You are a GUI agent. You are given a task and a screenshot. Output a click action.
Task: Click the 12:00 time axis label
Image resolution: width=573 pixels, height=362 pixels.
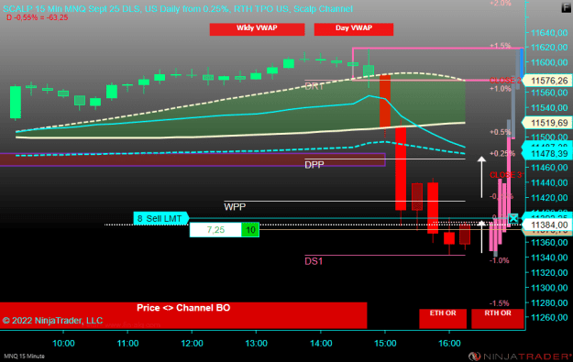click(x=193, y=344)
